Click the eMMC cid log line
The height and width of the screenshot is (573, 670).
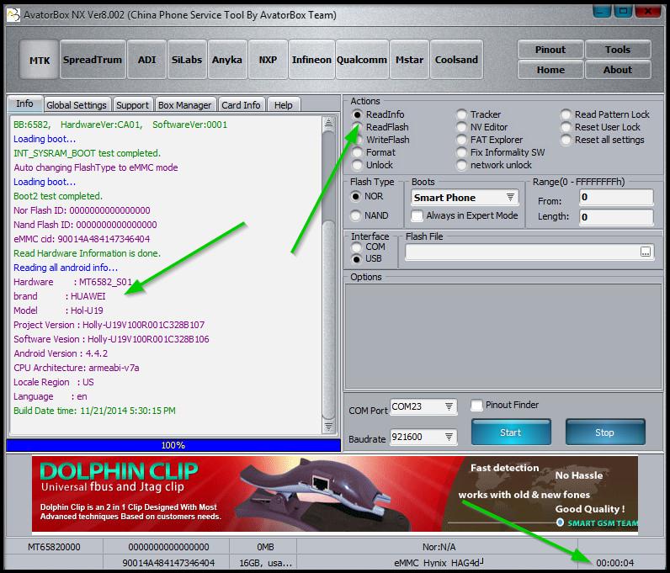pyautogui.click(x=82, y=239)
